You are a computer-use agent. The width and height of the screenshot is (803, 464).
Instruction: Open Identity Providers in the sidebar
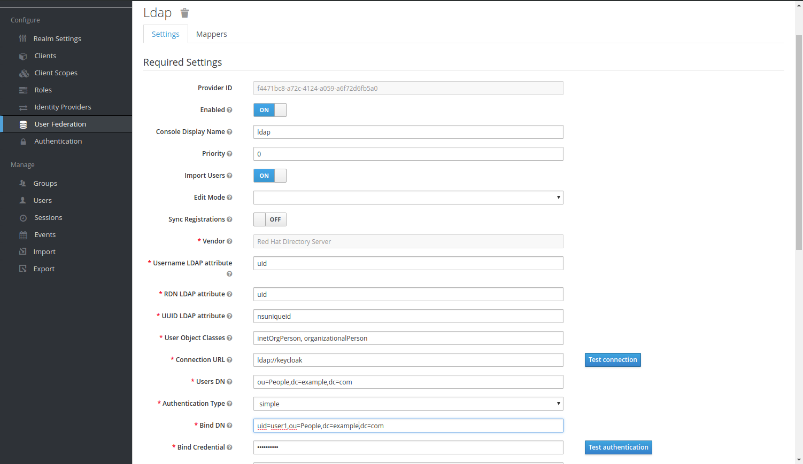[x=63, y=107]
